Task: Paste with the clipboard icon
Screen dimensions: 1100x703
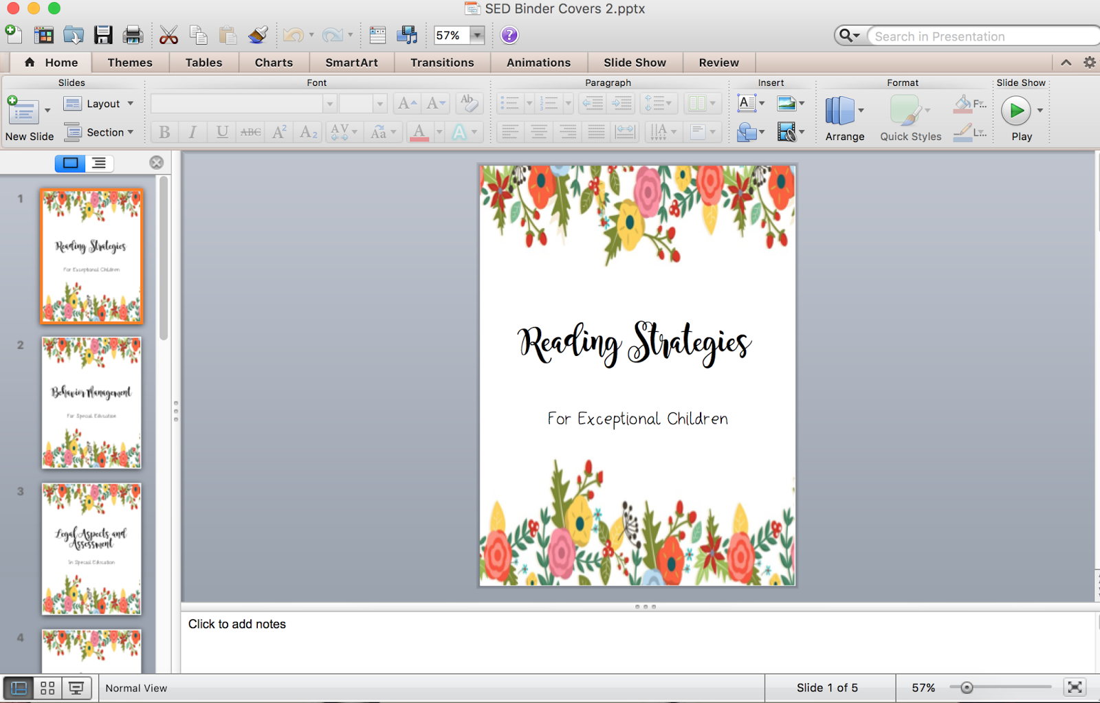Action: [228, 35]
